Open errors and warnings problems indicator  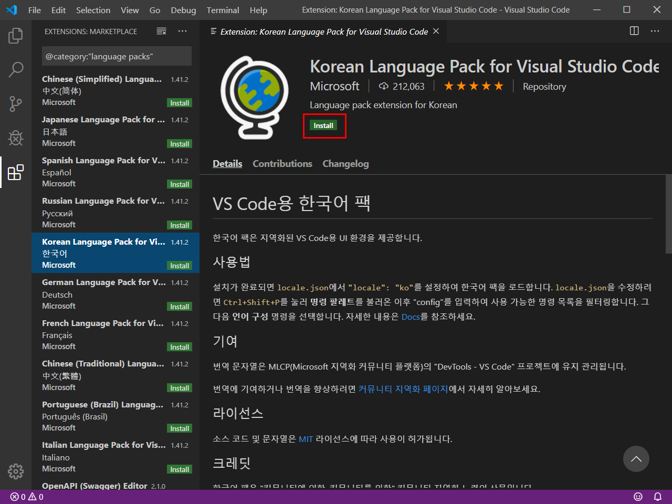tap(27, 497)
